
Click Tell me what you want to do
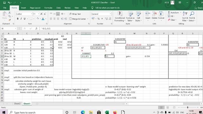(107, 8)
